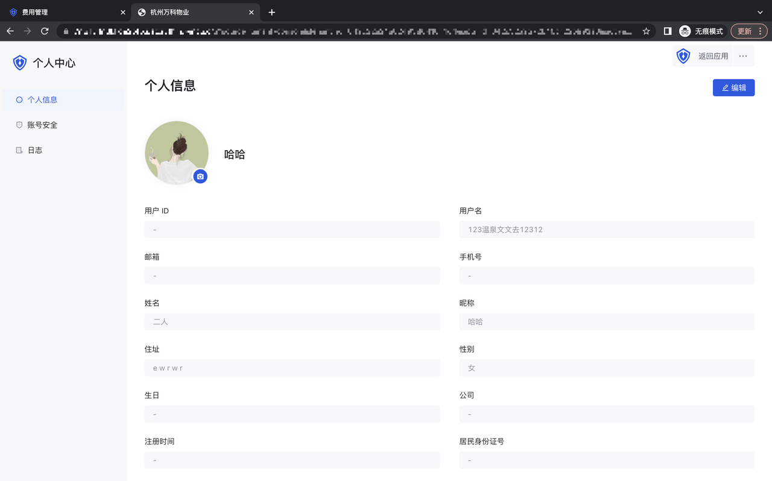Click the profile avatar picture
The width and height of the screenshot is (772, 481).
coord(175,151)
